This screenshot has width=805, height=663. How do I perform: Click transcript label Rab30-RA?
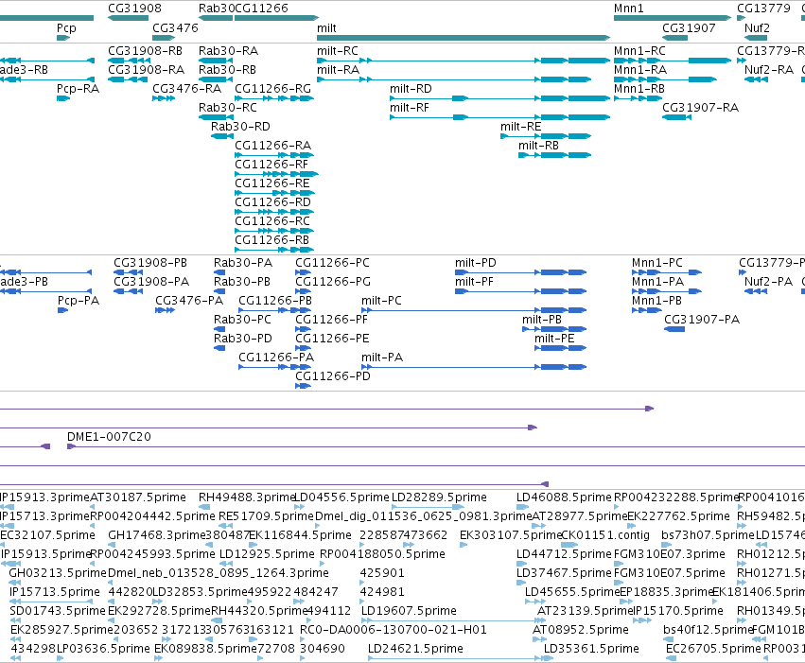[229, 51]
